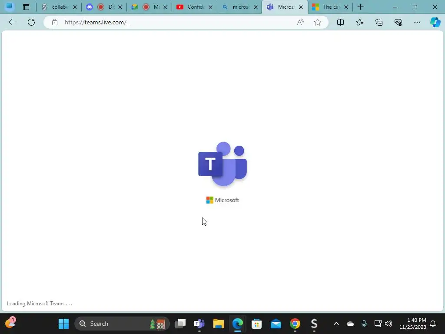Open the Tab actions menu
The height and width of the screenshot is (334, 445).
pos(26,7)
